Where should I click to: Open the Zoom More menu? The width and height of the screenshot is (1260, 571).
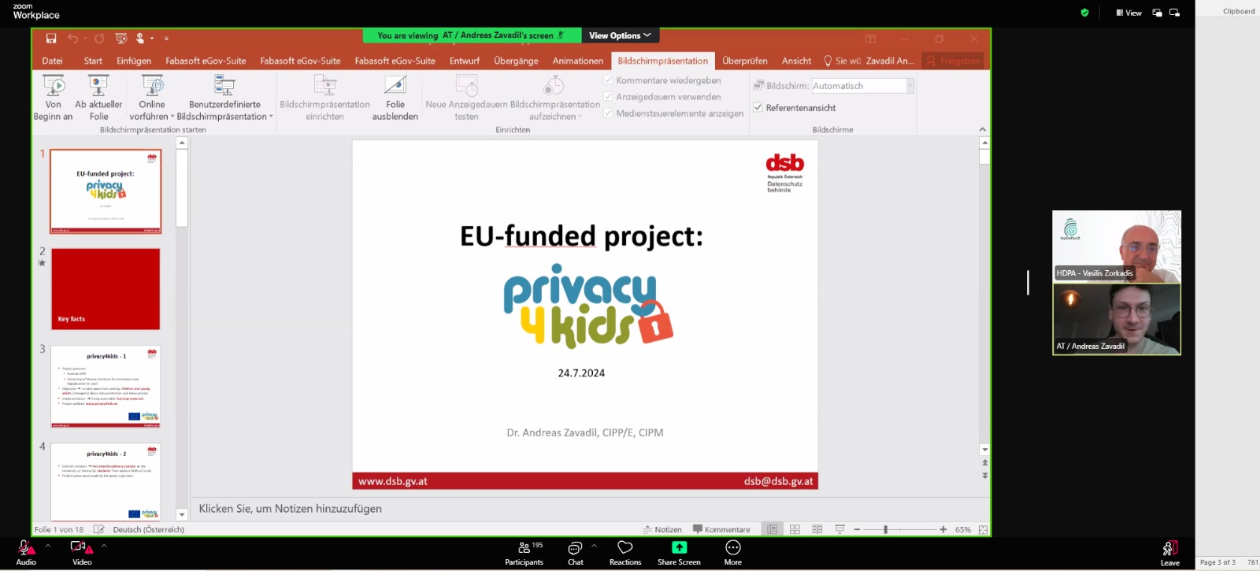click(x=733, y=553)
